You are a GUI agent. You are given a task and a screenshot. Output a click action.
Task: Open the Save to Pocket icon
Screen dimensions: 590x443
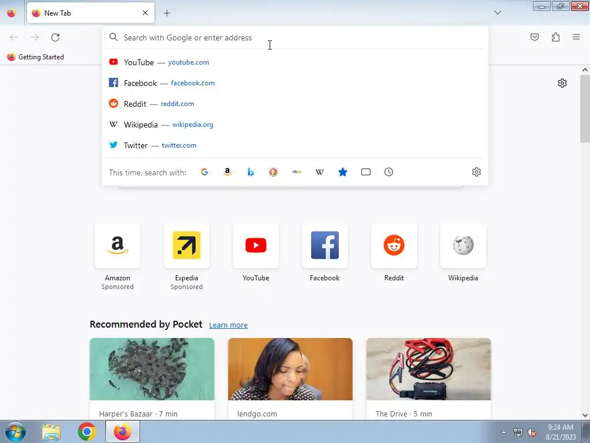pos(534,37)
